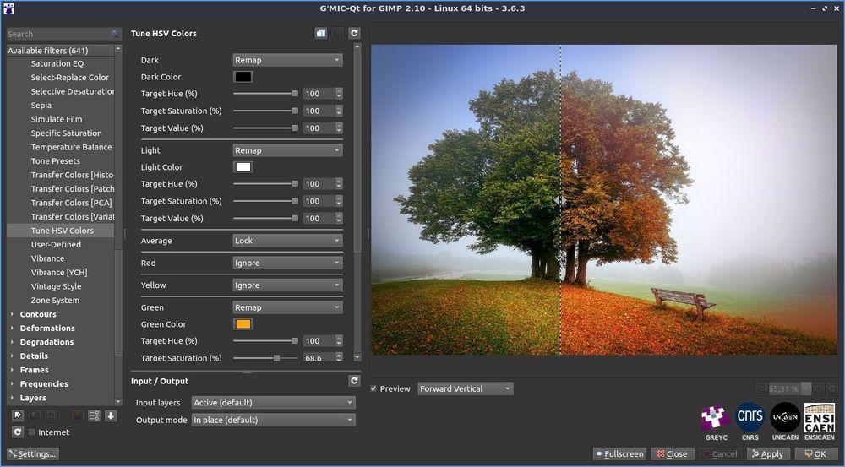Image resolution: width=845 pixels, height=467 pixels.
Task: Reset Input / Output settings with reload icon
Action: pyautogui.click(x=354, y=381)
